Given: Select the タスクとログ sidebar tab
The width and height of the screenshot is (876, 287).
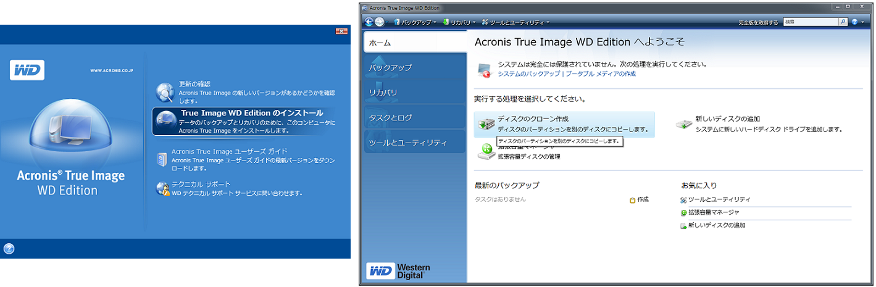Looking at the screenshot, I should click(415, 117).
